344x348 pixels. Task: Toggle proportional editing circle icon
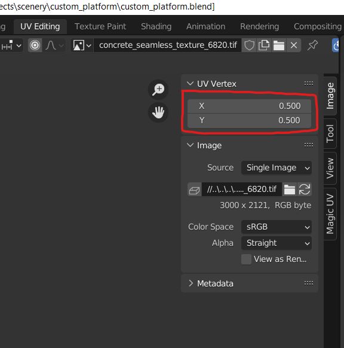tap(35, 45)
